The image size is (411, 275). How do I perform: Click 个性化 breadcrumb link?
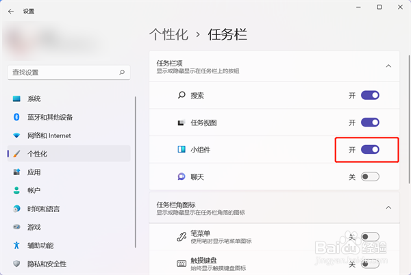(x=169, y=34)
